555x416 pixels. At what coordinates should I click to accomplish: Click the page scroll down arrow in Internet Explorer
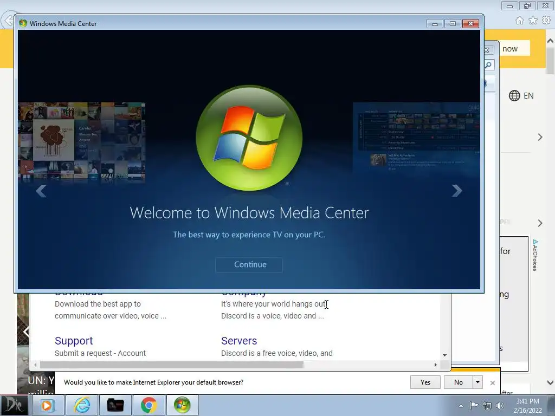pos(551,383)
